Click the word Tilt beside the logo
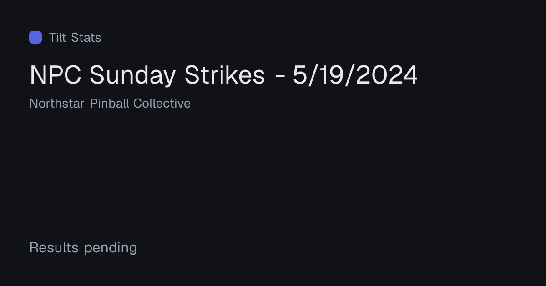This screenshot has width=546, height=286. (58, 37)
